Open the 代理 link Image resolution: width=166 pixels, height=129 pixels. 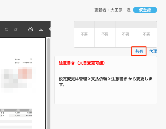tap(153, 51)
